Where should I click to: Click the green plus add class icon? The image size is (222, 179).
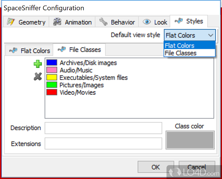[38, 64]
